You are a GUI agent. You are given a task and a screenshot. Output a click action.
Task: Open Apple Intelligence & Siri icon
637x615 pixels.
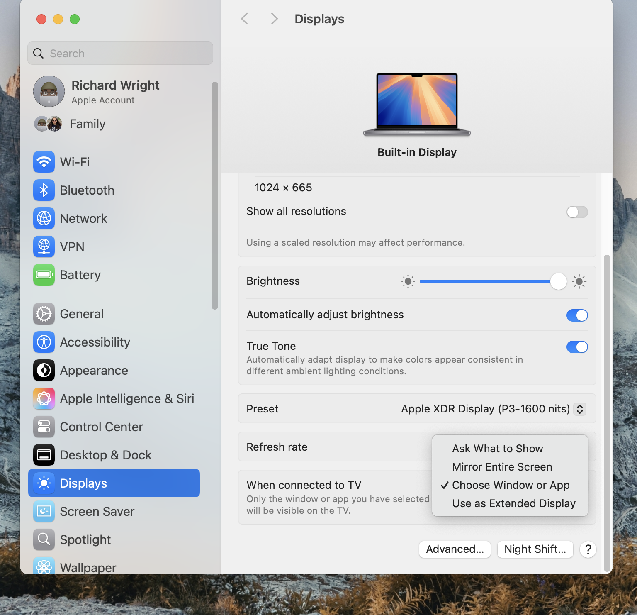click(x=44, y=398)
